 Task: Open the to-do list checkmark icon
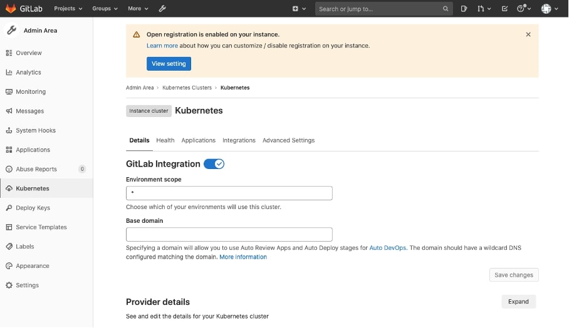click(505, 9)
